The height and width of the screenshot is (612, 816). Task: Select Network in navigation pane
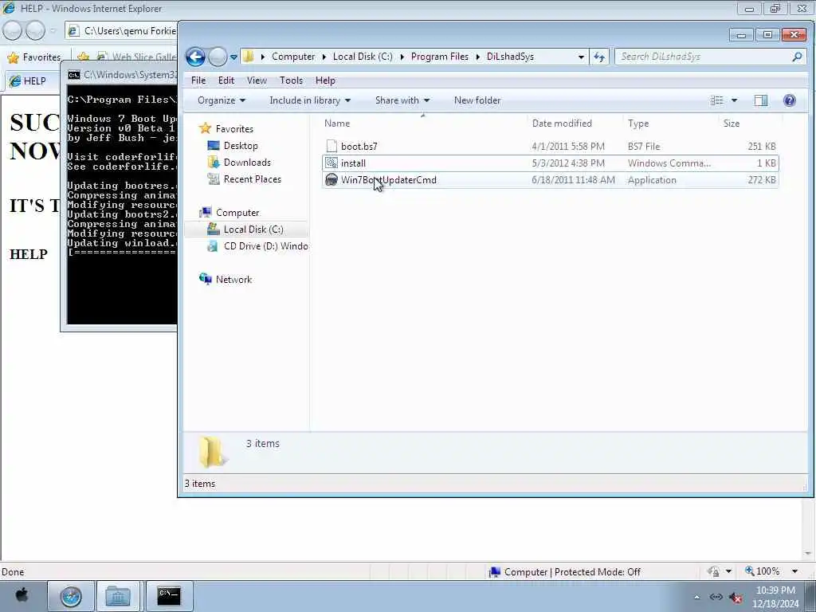coord(233,280)
